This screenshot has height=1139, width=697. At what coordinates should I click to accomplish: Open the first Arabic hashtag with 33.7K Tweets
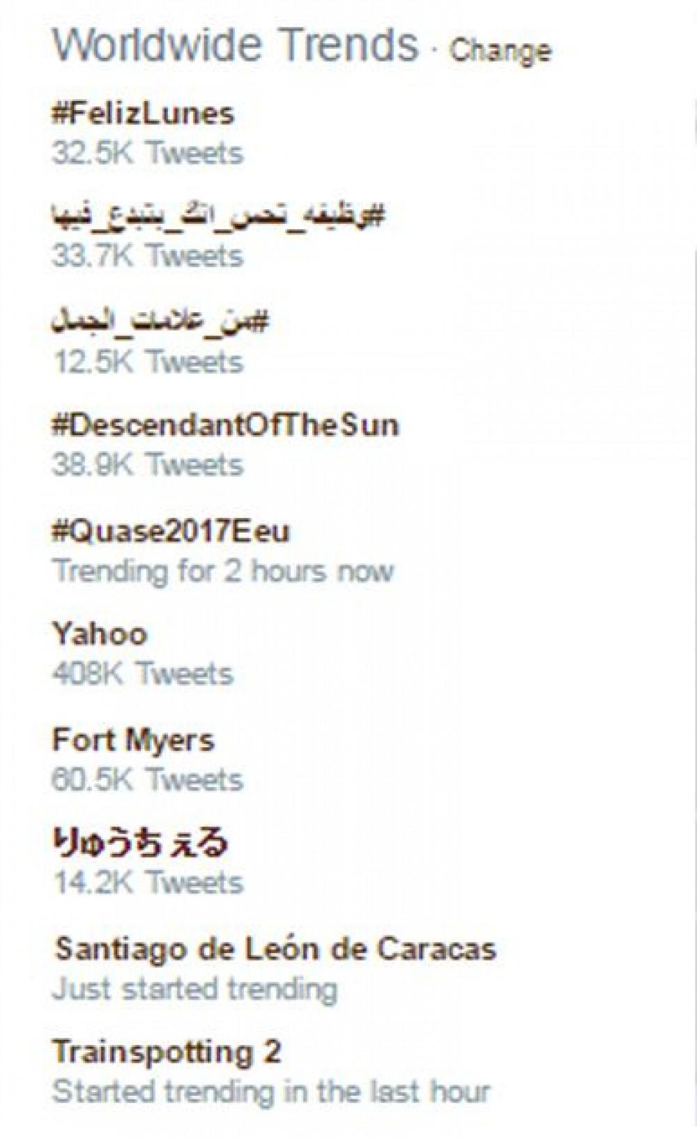pyautogui.click(x=217, y=217)
